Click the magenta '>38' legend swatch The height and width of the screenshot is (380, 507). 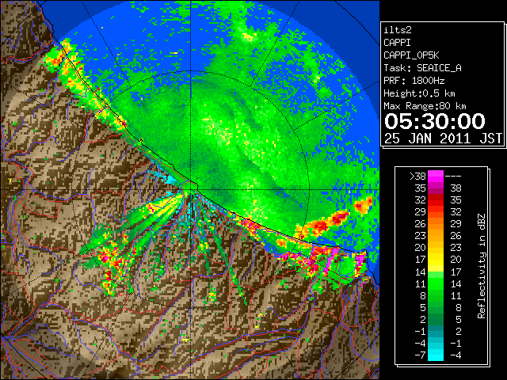(x=436, y=176)
